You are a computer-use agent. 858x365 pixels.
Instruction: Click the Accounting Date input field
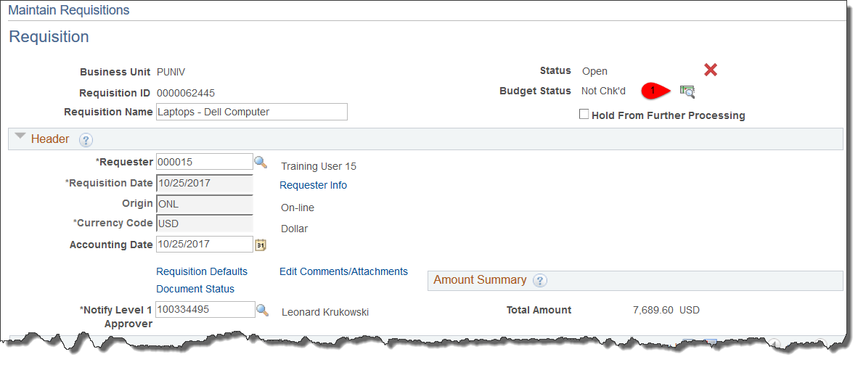(204, 245)
